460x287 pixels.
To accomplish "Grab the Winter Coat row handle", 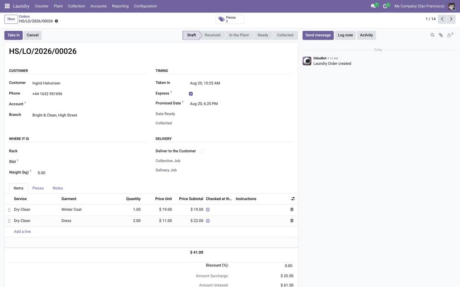I will coord(9,210).
